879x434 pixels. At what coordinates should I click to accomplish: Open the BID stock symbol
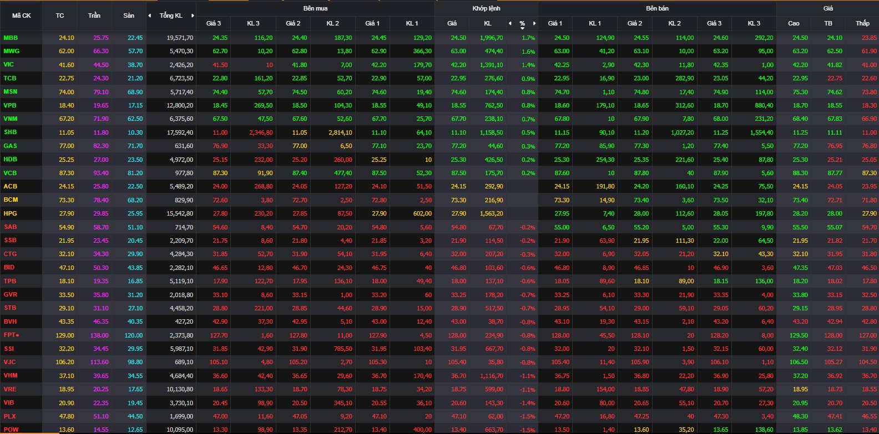point(9,267)
